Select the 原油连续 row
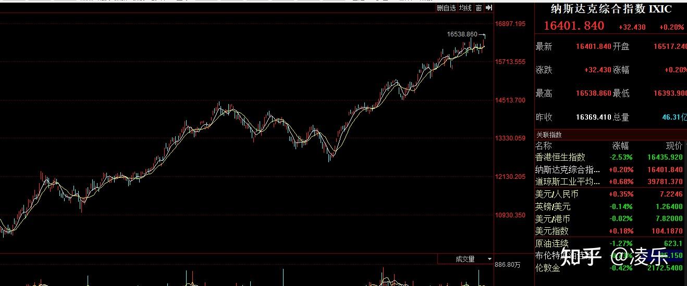Viewport: 687px width, 286px height. [x=609, y=243]
